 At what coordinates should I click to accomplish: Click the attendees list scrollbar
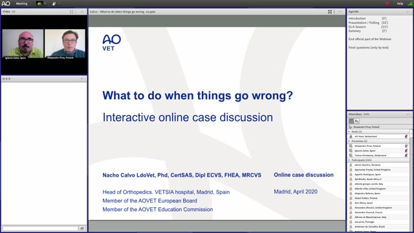coord(411,180)
